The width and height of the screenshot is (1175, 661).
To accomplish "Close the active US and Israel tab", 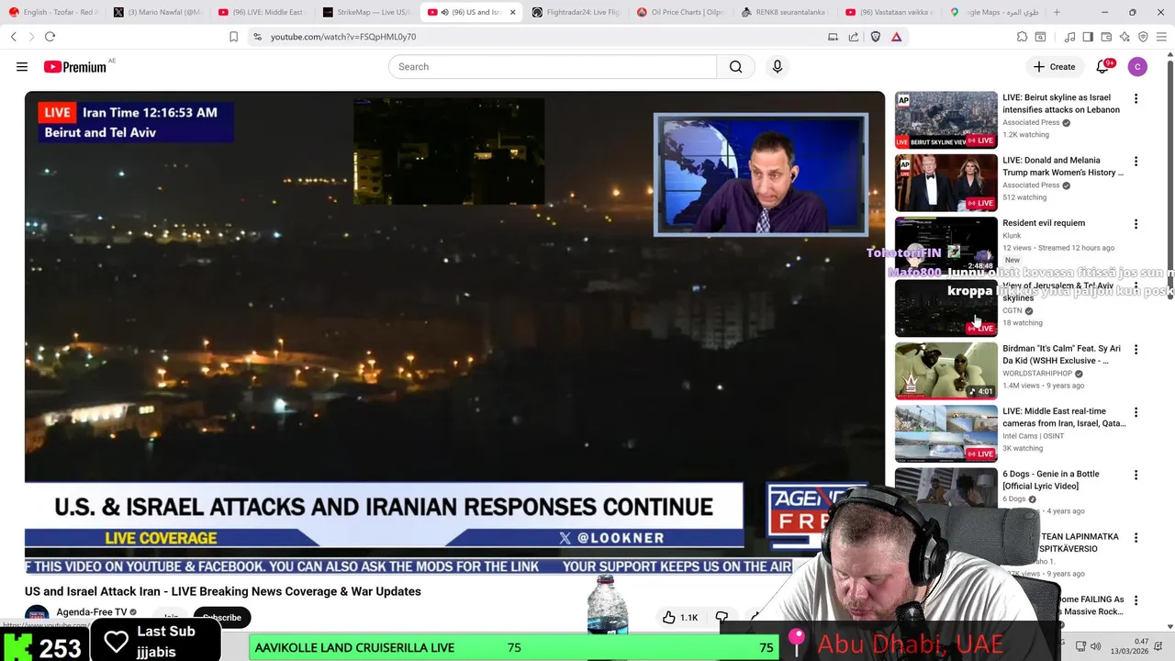I will [x=512, y=13].
